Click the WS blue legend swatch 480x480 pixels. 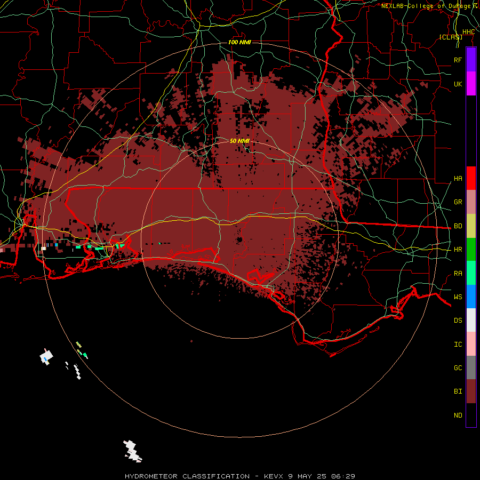point(471,297)
